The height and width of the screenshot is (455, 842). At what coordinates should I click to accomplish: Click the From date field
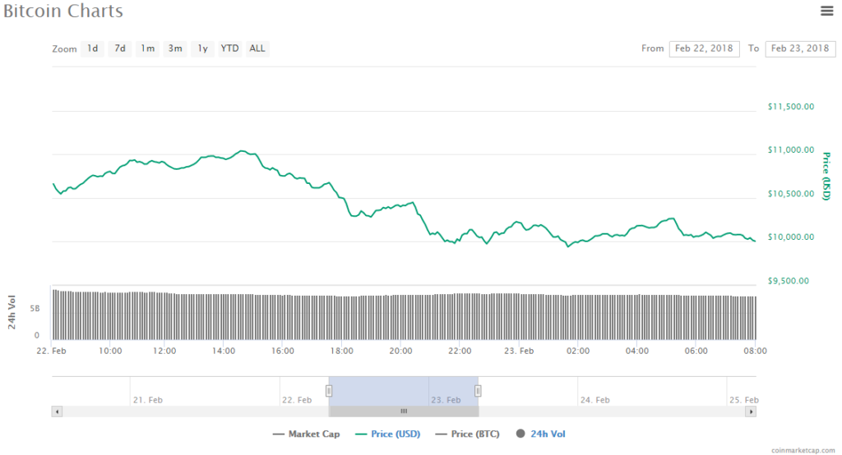[704, 48]
